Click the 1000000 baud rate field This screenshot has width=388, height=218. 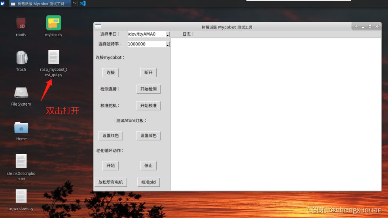(146, 44)
